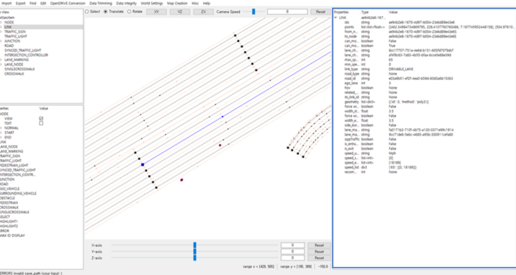This screenshot has width=516, height=275.
Task: Click the Y-axis slider handle
Action: click(x=195, y=252)
